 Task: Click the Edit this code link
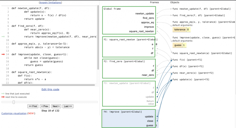click(x=50, y=89)
